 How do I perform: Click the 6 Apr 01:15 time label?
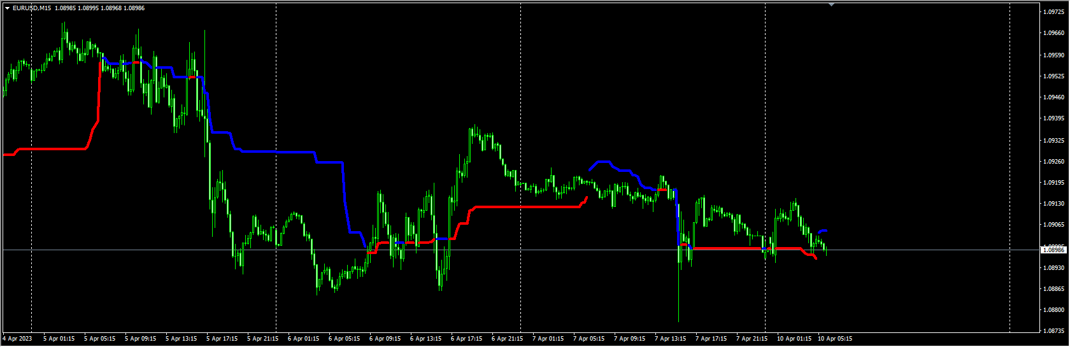coord(303,339)
